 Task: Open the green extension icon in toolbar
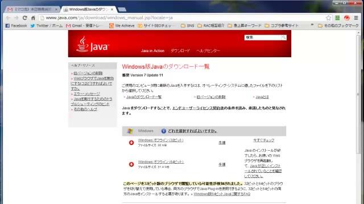pos(337,18)
